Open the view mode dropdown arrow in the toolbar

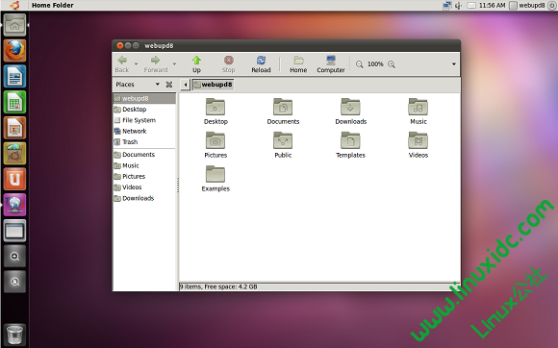pos(454,64)
